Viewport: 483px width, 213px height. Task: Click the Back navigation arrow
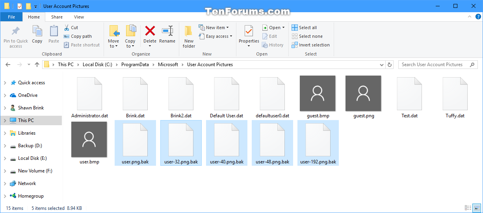click(8, 65)
